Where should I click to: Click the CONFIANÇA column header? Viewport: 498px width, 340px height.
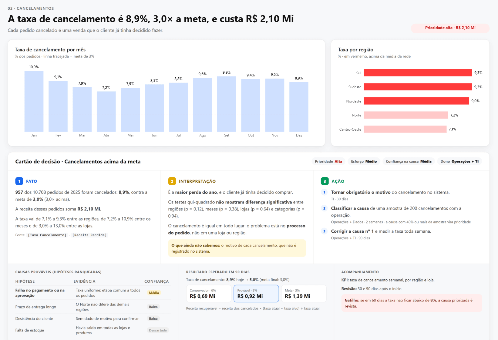coord(156,281)
